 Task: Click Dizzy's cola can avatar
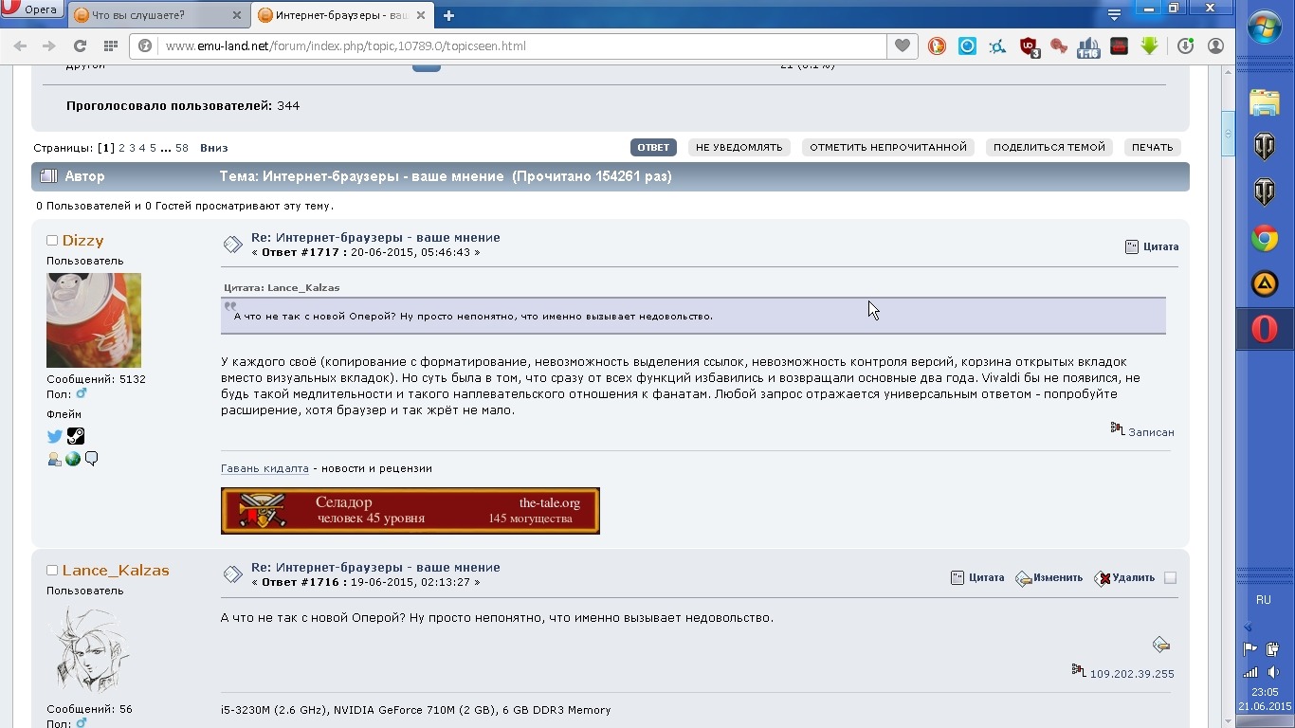(x=94, y=320)
